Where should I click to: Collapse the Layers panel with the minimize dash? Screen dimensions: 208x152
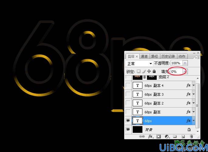pyautogui.click(x=194, y=53)
